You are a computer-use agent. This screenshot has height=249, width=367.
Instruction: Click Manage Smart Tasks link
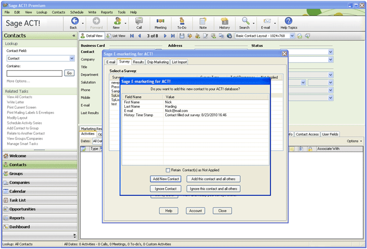coord(22,144)
